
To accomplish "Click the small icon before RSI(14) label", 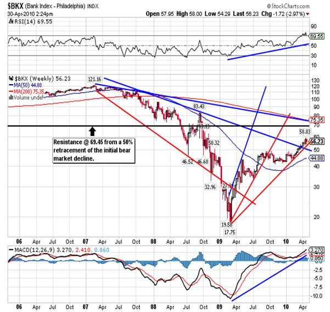I will 11,21.
